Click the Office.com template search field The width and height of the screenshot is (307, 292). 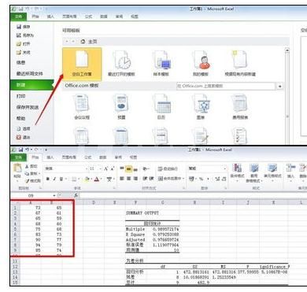pos(226,86)
